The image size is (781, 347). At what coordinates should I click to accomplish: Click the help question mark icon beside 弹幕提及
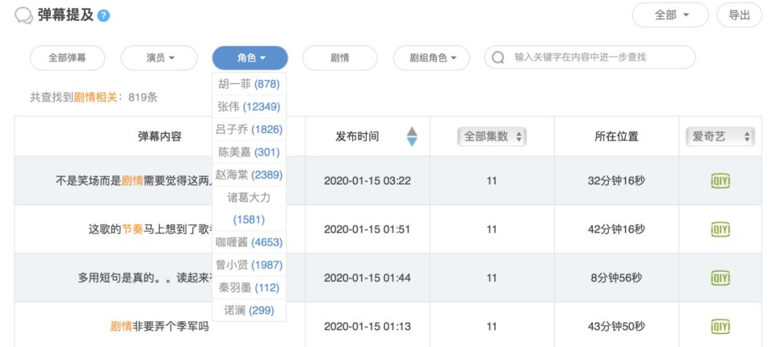103,16
